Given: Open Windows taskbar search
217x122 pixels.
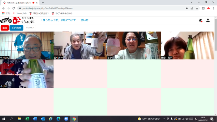Looking at the screenshot, I should (x=12, y=119).
